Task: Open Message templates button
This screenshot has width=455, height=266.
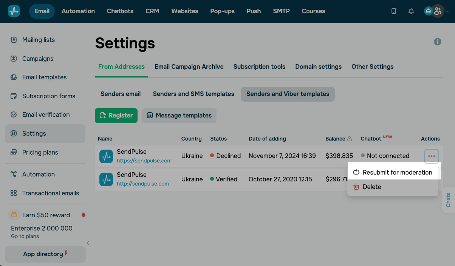Action: (x=179, y=116)
